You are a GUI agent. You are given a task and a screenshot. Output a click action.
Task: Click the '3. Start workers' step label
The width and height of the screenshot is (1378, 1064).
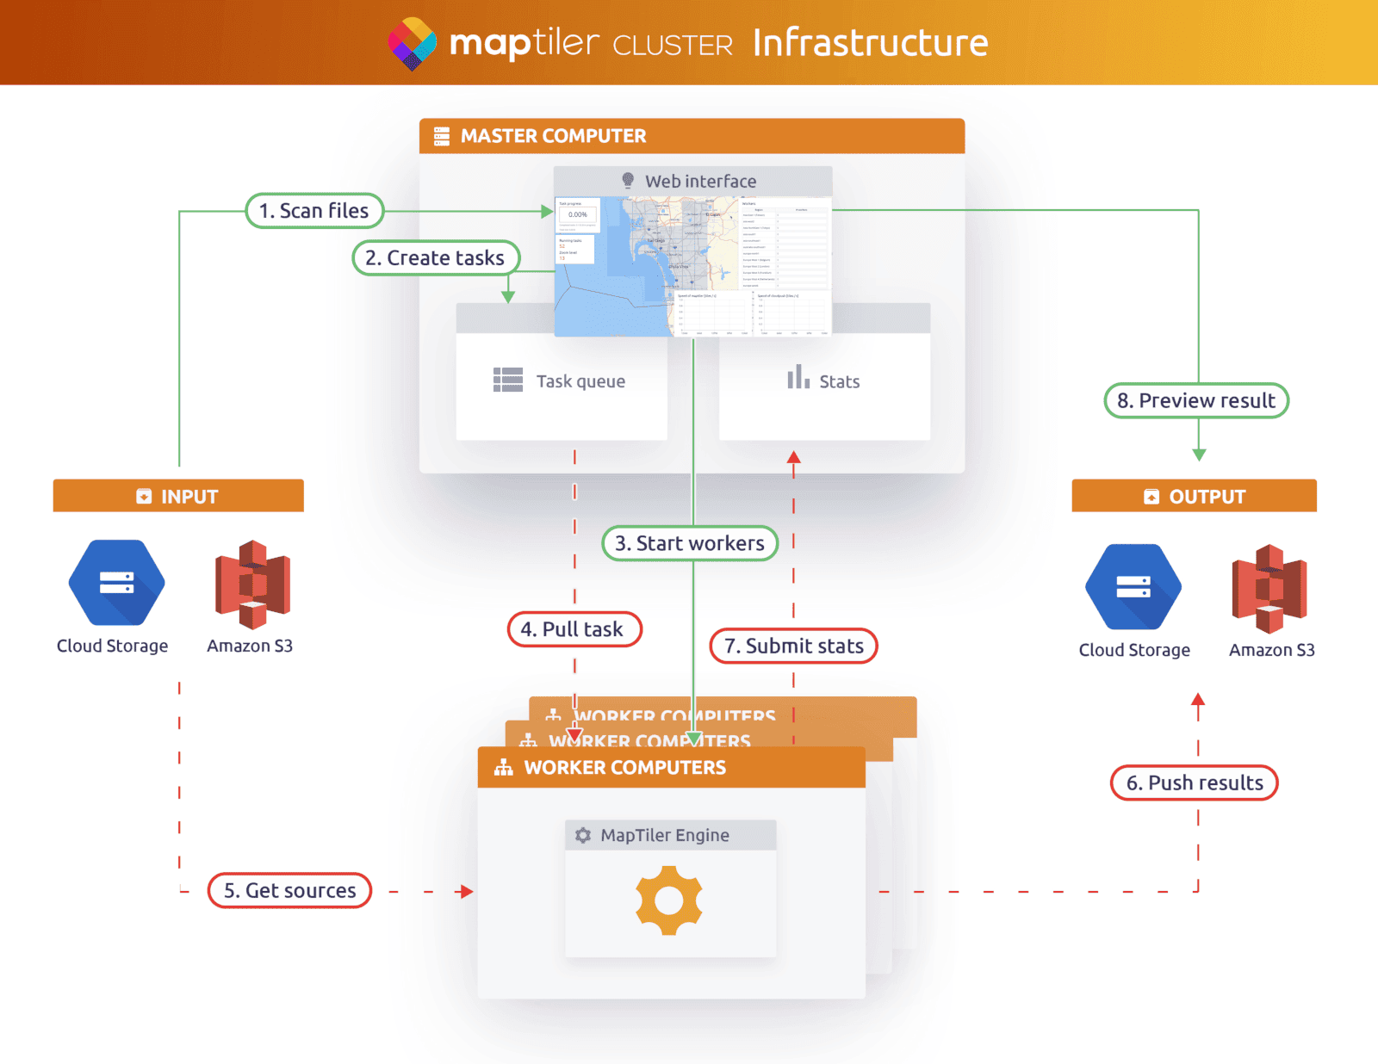(x=690, y=543)
